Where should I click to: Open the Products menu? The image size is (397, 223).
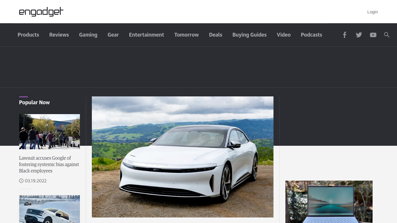pos(28,35)
